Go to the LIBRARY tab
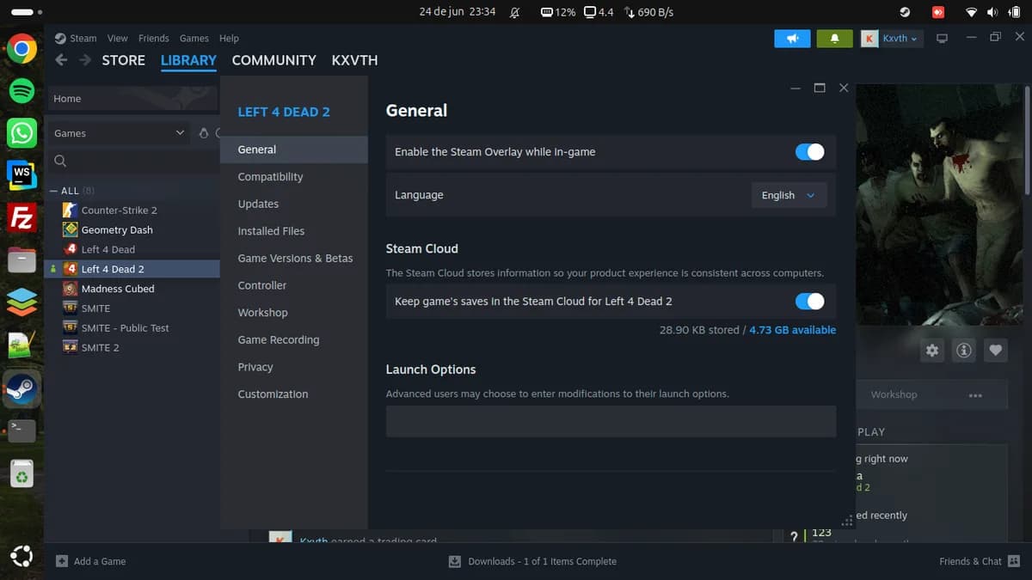1032x580 pixels. [x=188, y=60]
